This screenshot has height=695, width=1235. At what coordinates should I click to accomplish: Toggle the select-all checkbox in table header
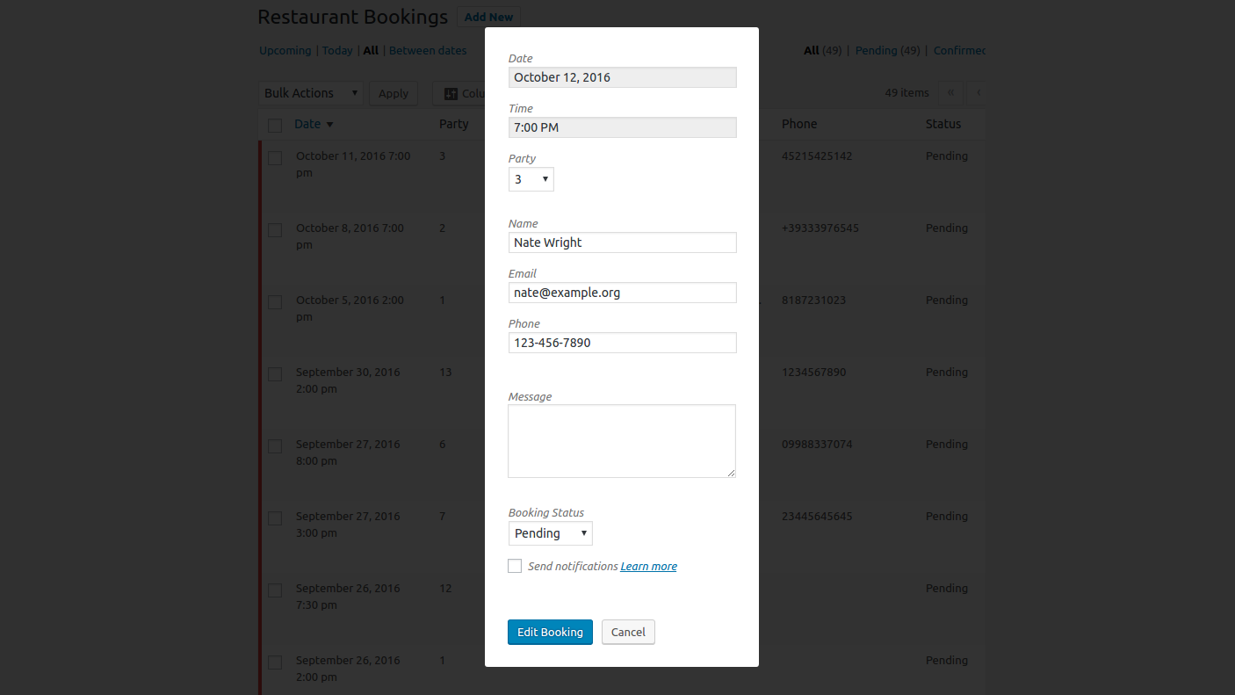point(275,125)
